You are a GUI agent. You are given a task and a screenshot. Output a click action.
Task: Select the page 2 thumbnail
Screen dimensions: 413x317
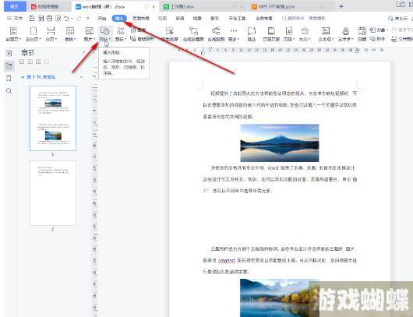[x=53, y=193]
